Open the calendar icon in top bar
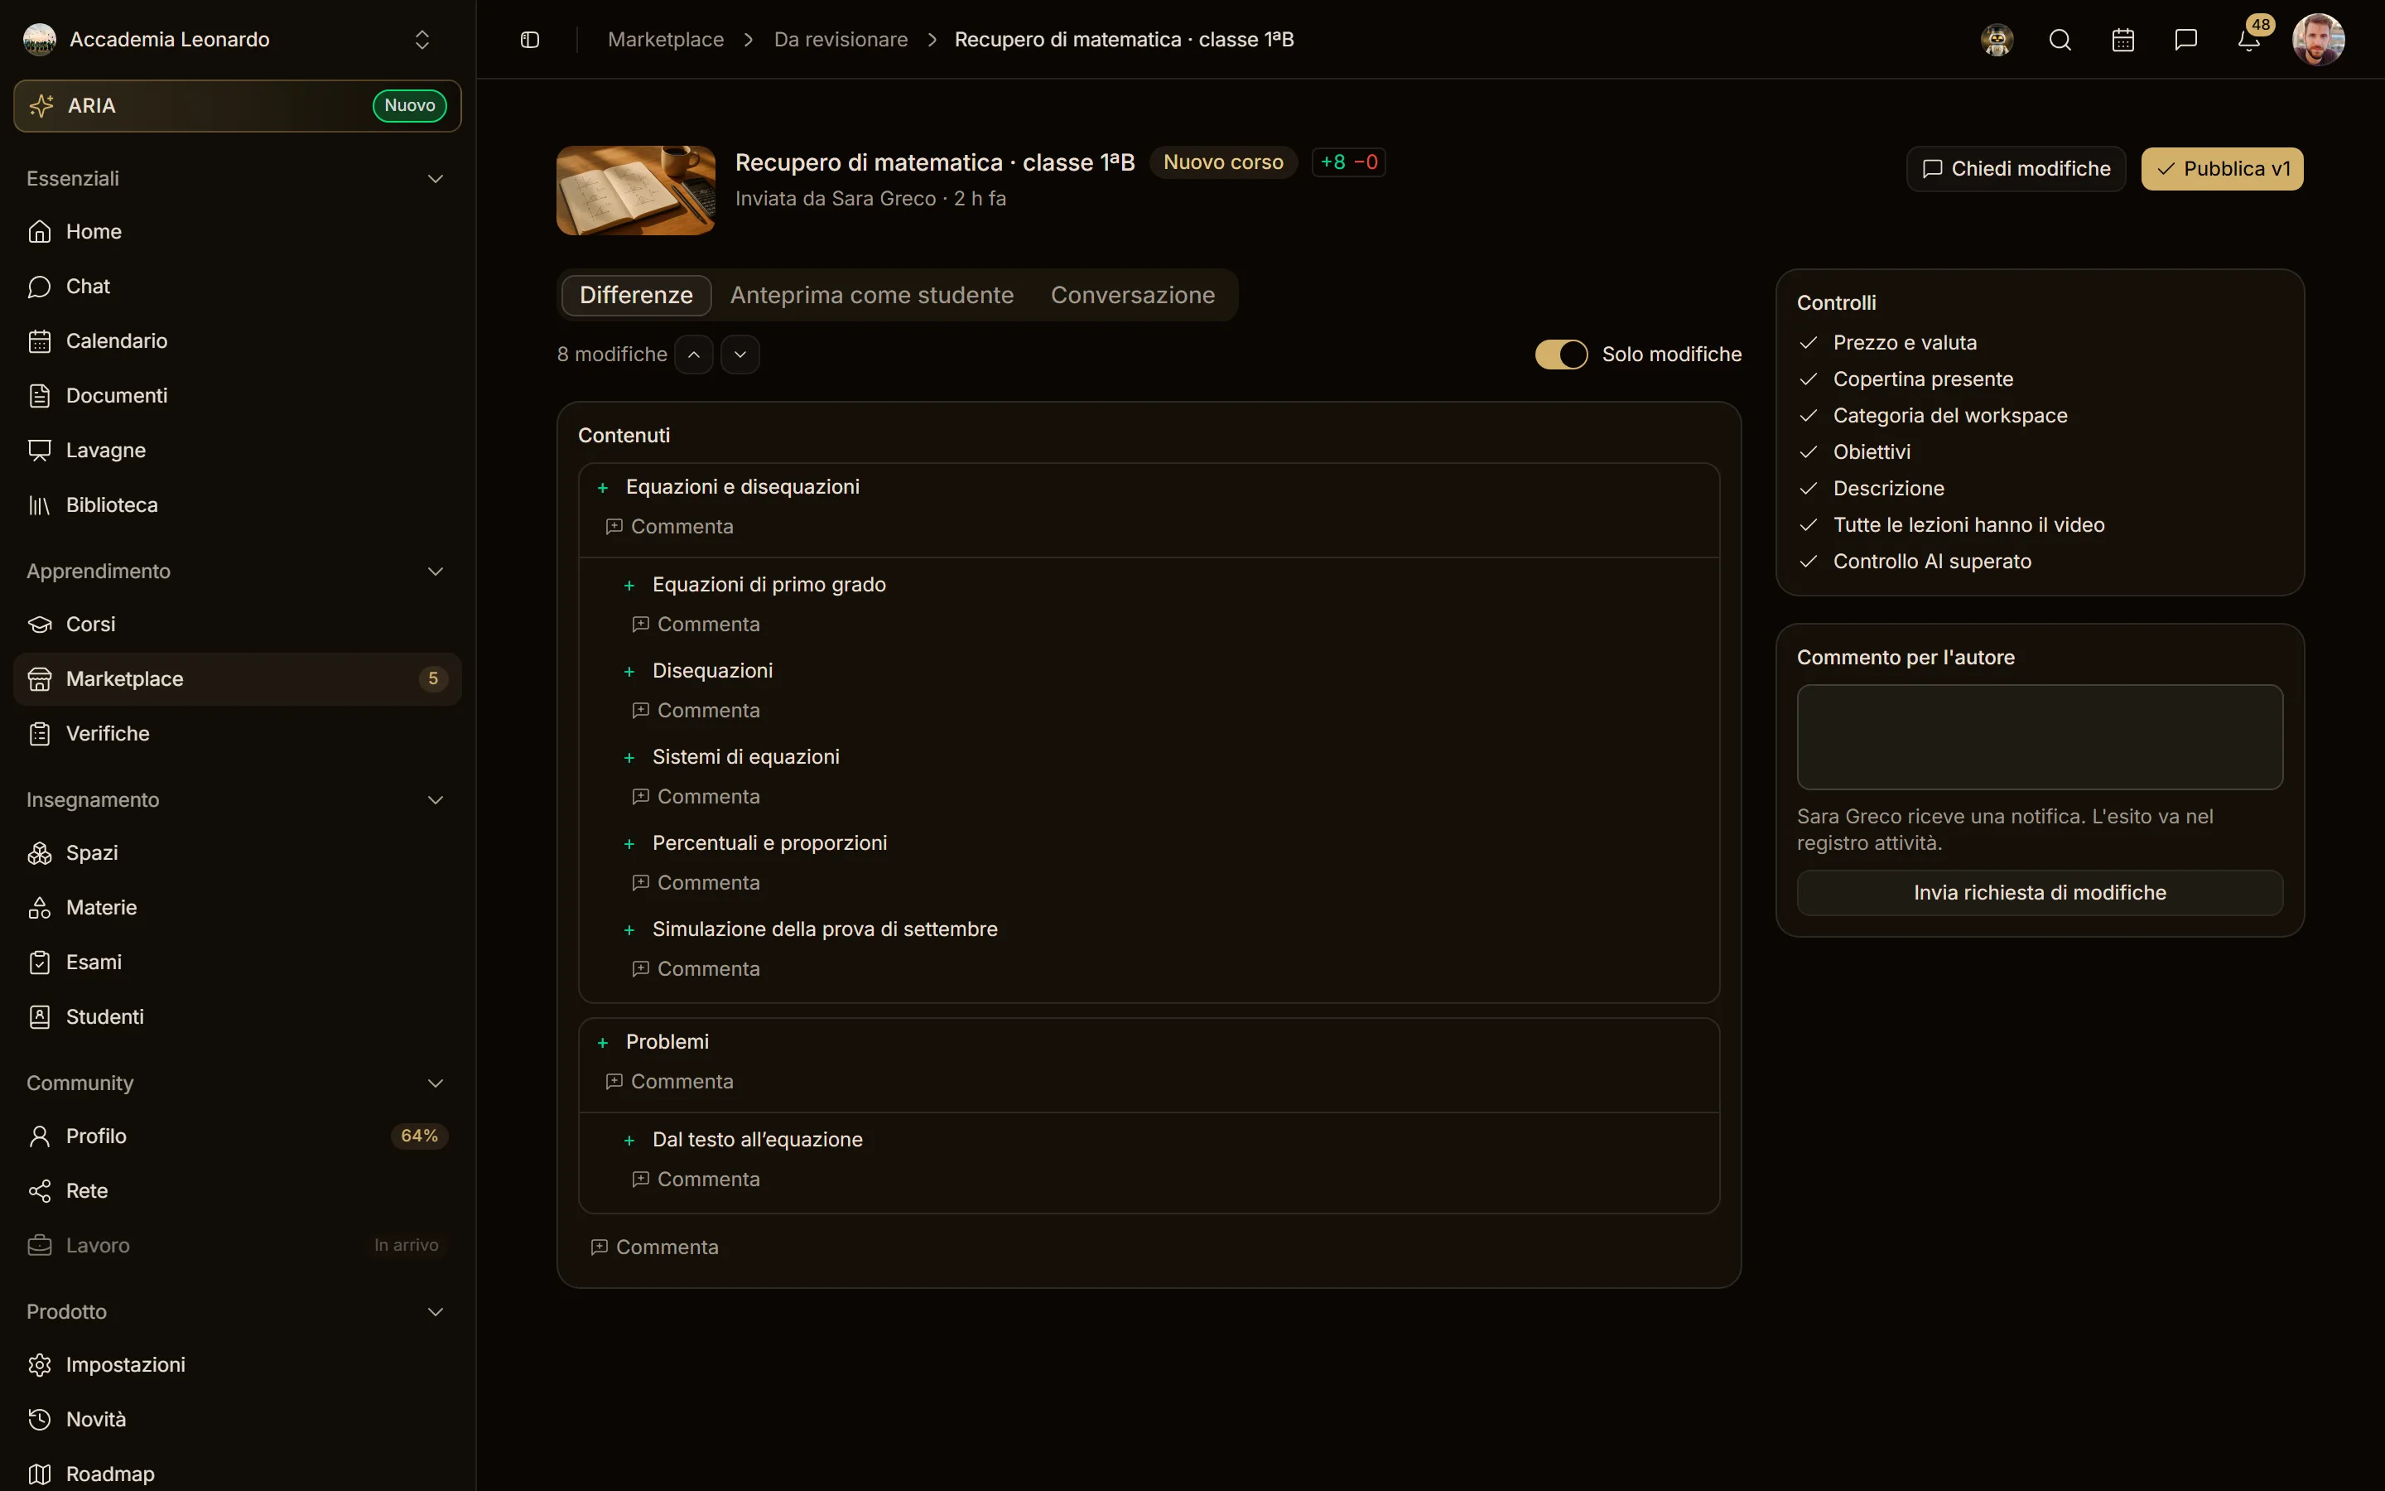Screen dimensions: 2385x1491 click(x=2122, y=40)
